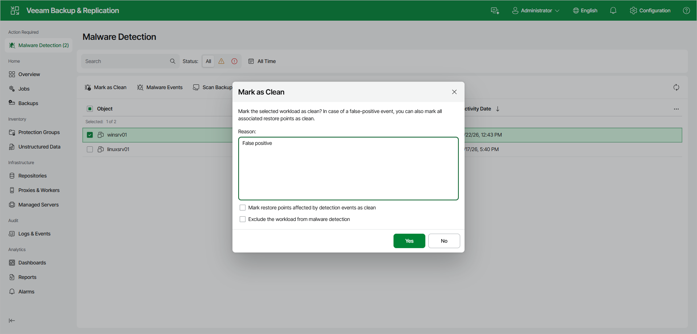
Task: Click Mark as Clean toolbar button
Action: (x=106, y=87)
